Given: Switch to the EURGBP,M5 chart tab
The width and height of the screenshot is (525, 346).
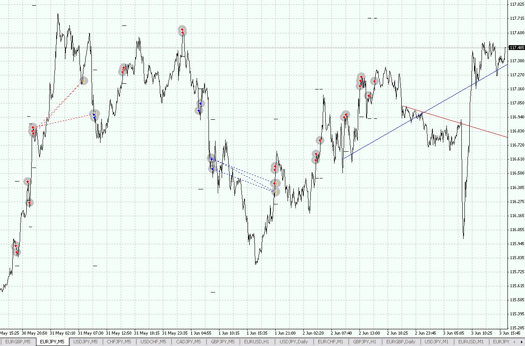Looking at the screenshot, I should tap(18, 342).
